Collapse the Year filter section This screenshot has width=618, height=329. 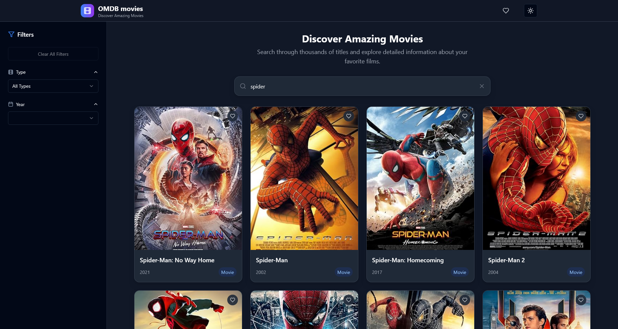tap(96, 104)
